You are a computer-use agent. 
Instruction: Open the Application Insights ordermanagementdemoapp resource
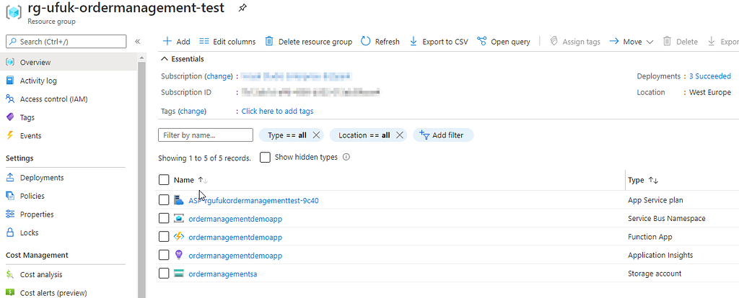coord(235,256)
